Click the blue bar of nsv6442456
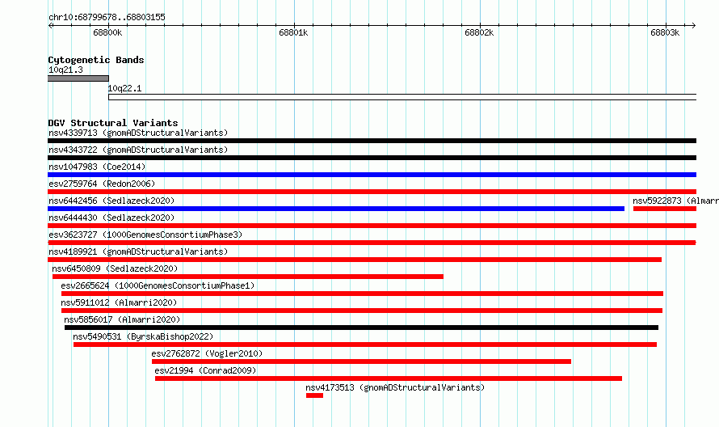The image size is (719, 427). (x=336, y=209)
